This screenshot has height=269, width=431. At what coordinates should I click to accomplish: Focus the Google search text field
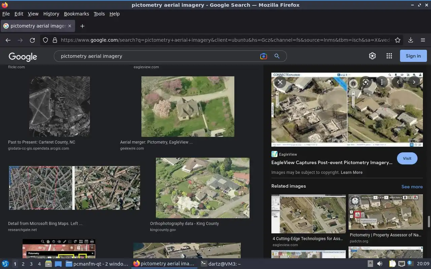click(x=158, y=56)
